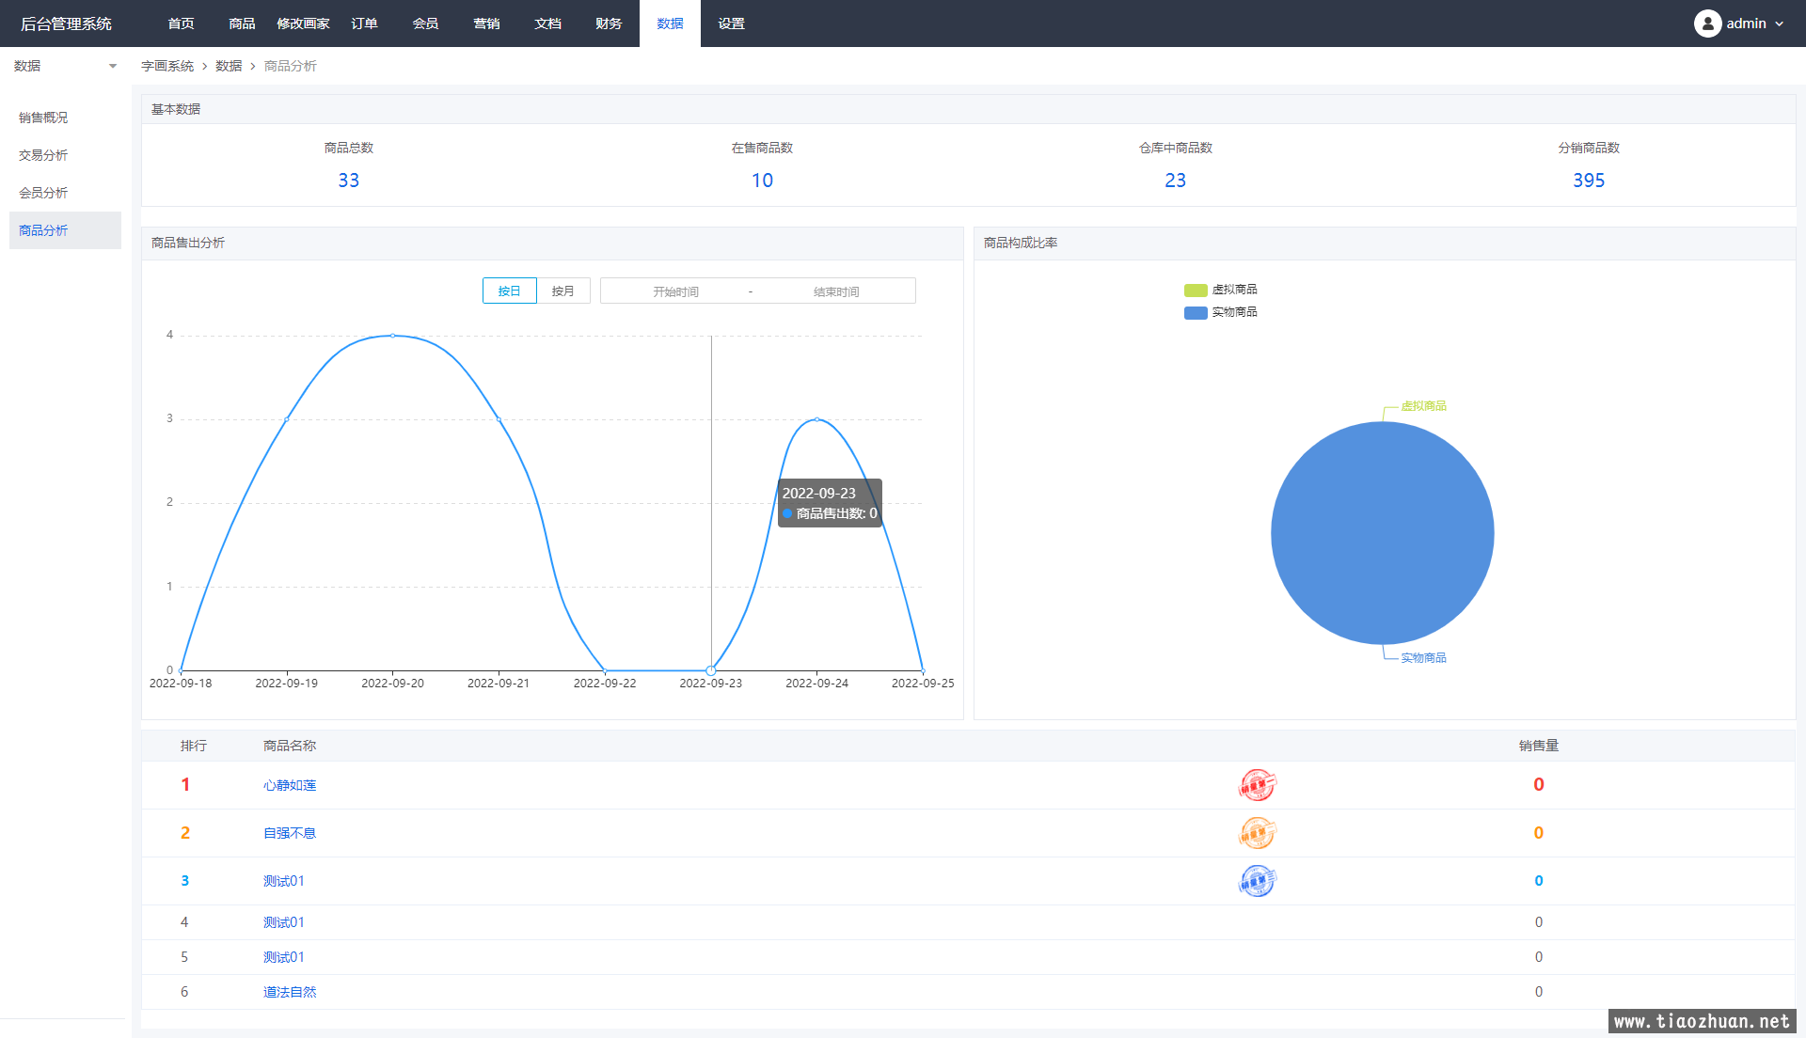The width and height of the screenshot is (1806, 1038).
Task: Toggle 按日 daily view
Action: [509, 291]
